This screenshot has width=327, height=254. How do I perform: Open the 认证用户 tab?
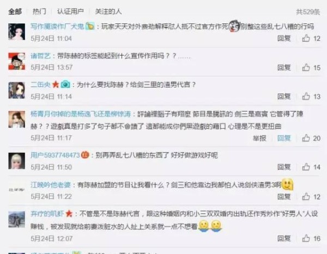(x=70, y=11)
